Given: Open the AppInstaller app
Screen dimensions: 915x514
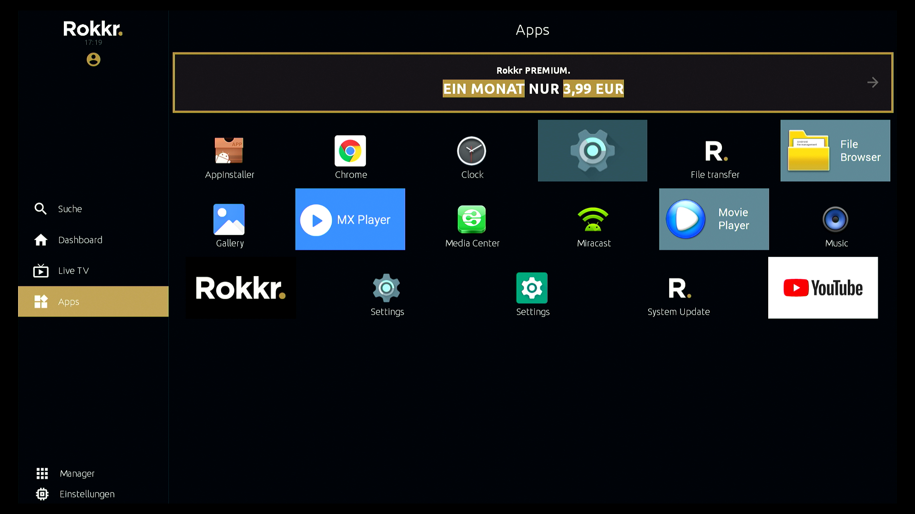Looking at the screenshot, I should tap(229, 157).
